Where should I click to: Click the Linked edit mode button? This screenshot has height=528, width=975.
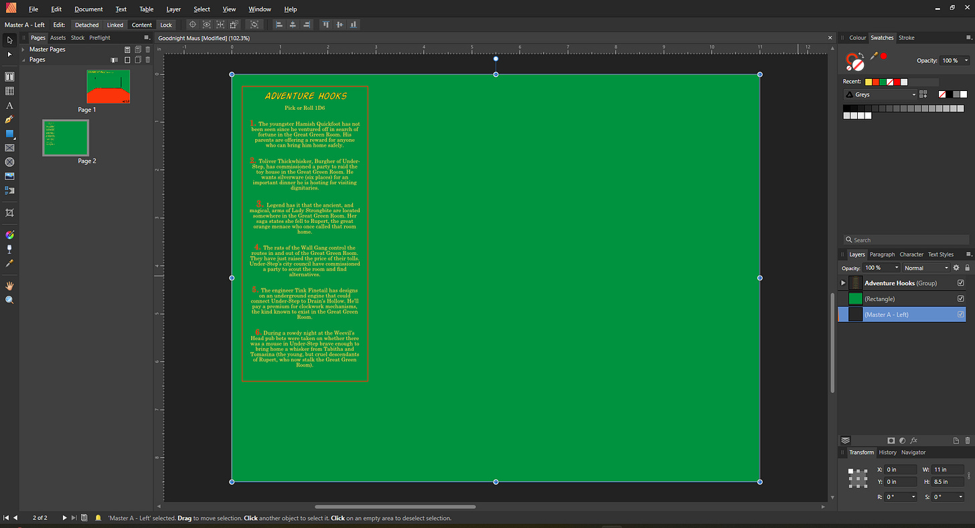pyautogui.click(x=115, y=25)
